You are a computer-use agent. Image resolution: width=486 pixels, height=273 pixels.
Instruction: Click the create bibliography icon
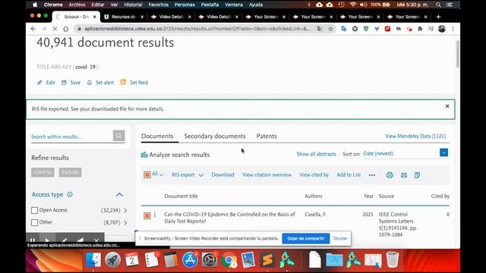(x=417, y=175)
